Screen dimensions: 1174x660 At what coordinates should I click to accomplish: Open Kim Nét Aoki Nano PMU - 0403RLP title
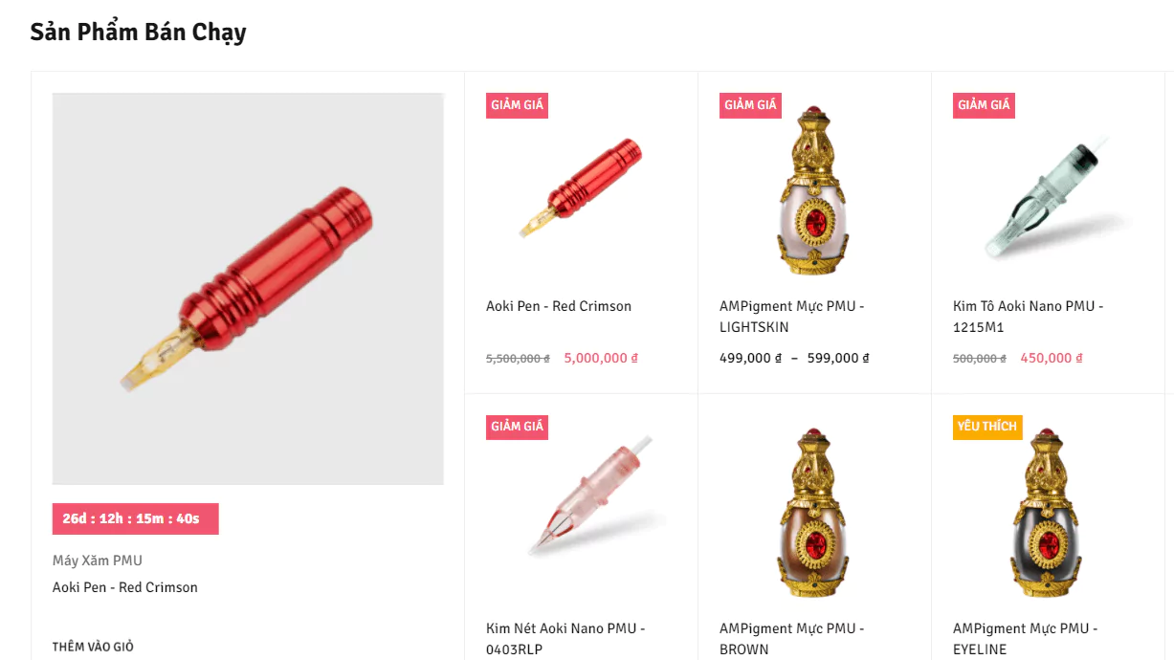pos(565,639)
